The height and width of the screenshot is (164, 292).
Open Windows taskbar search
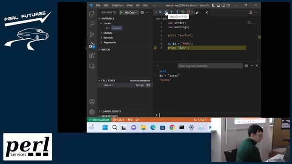tap(115, 128)
